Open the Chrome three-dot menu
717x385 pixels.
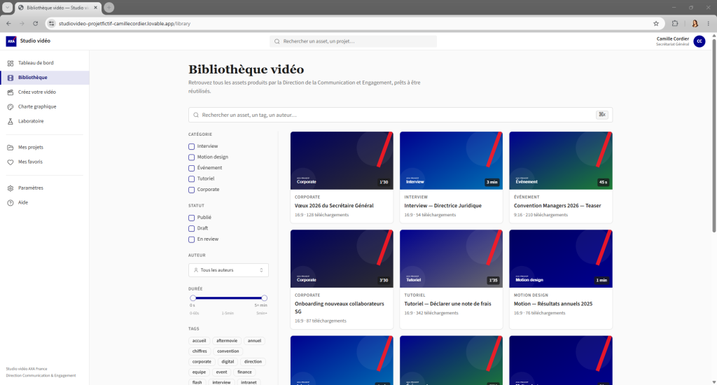[x=709, y=23]
